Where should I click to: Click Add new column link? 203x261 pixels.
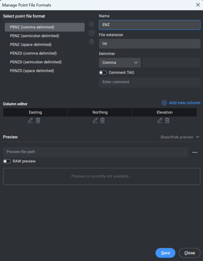click(181, 103)
